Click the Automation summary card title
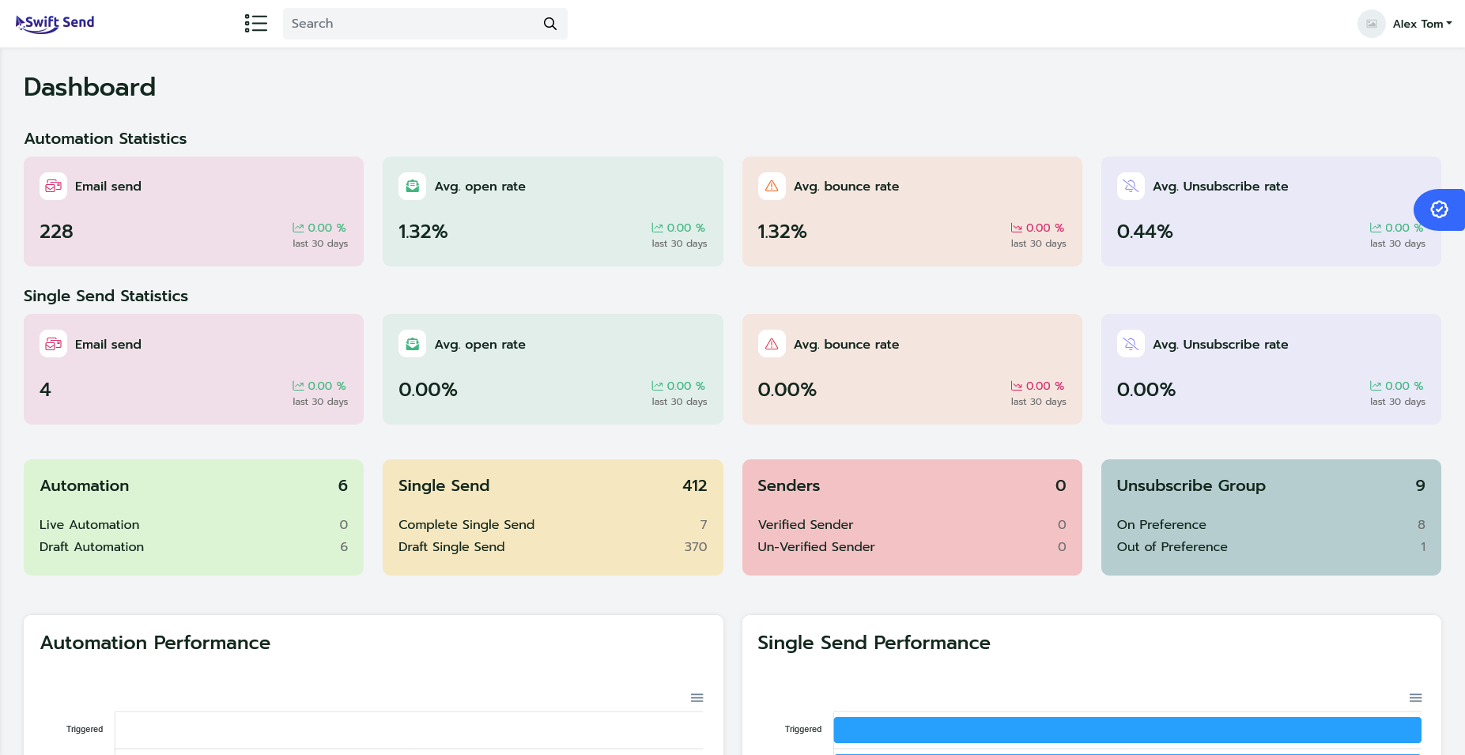 point(85,485)
